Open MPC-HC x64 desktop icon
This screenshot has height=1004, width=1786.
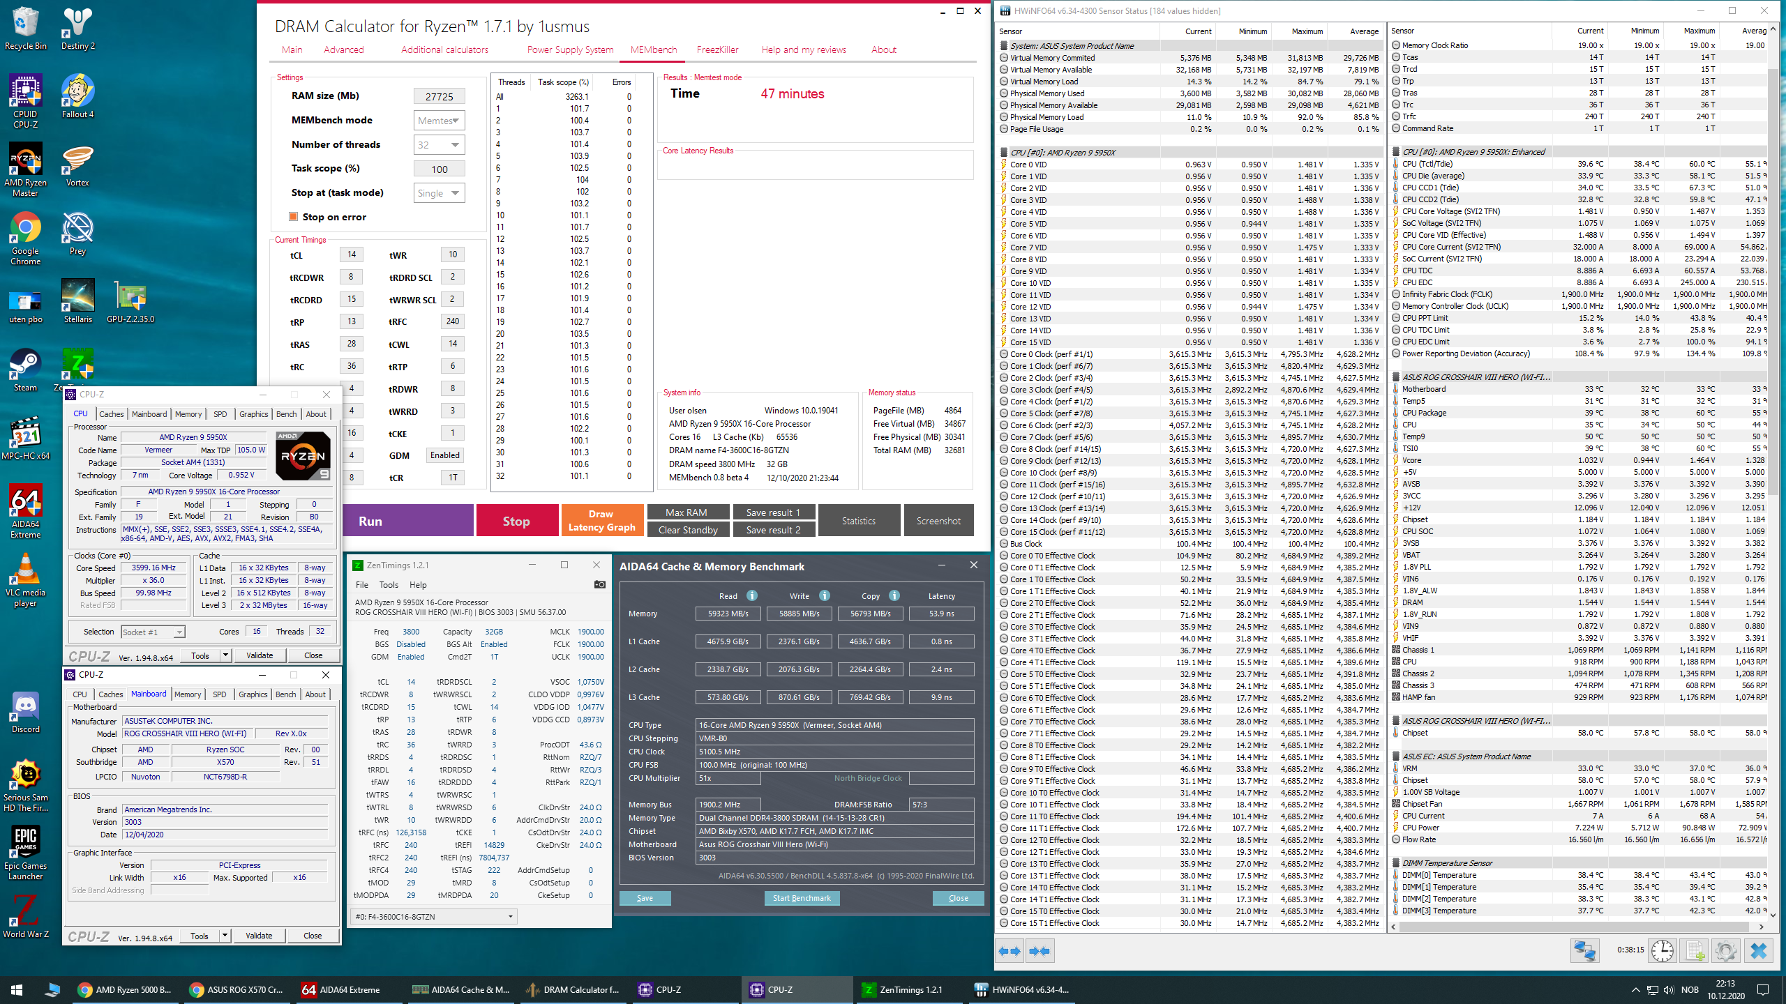pos(25,439)
